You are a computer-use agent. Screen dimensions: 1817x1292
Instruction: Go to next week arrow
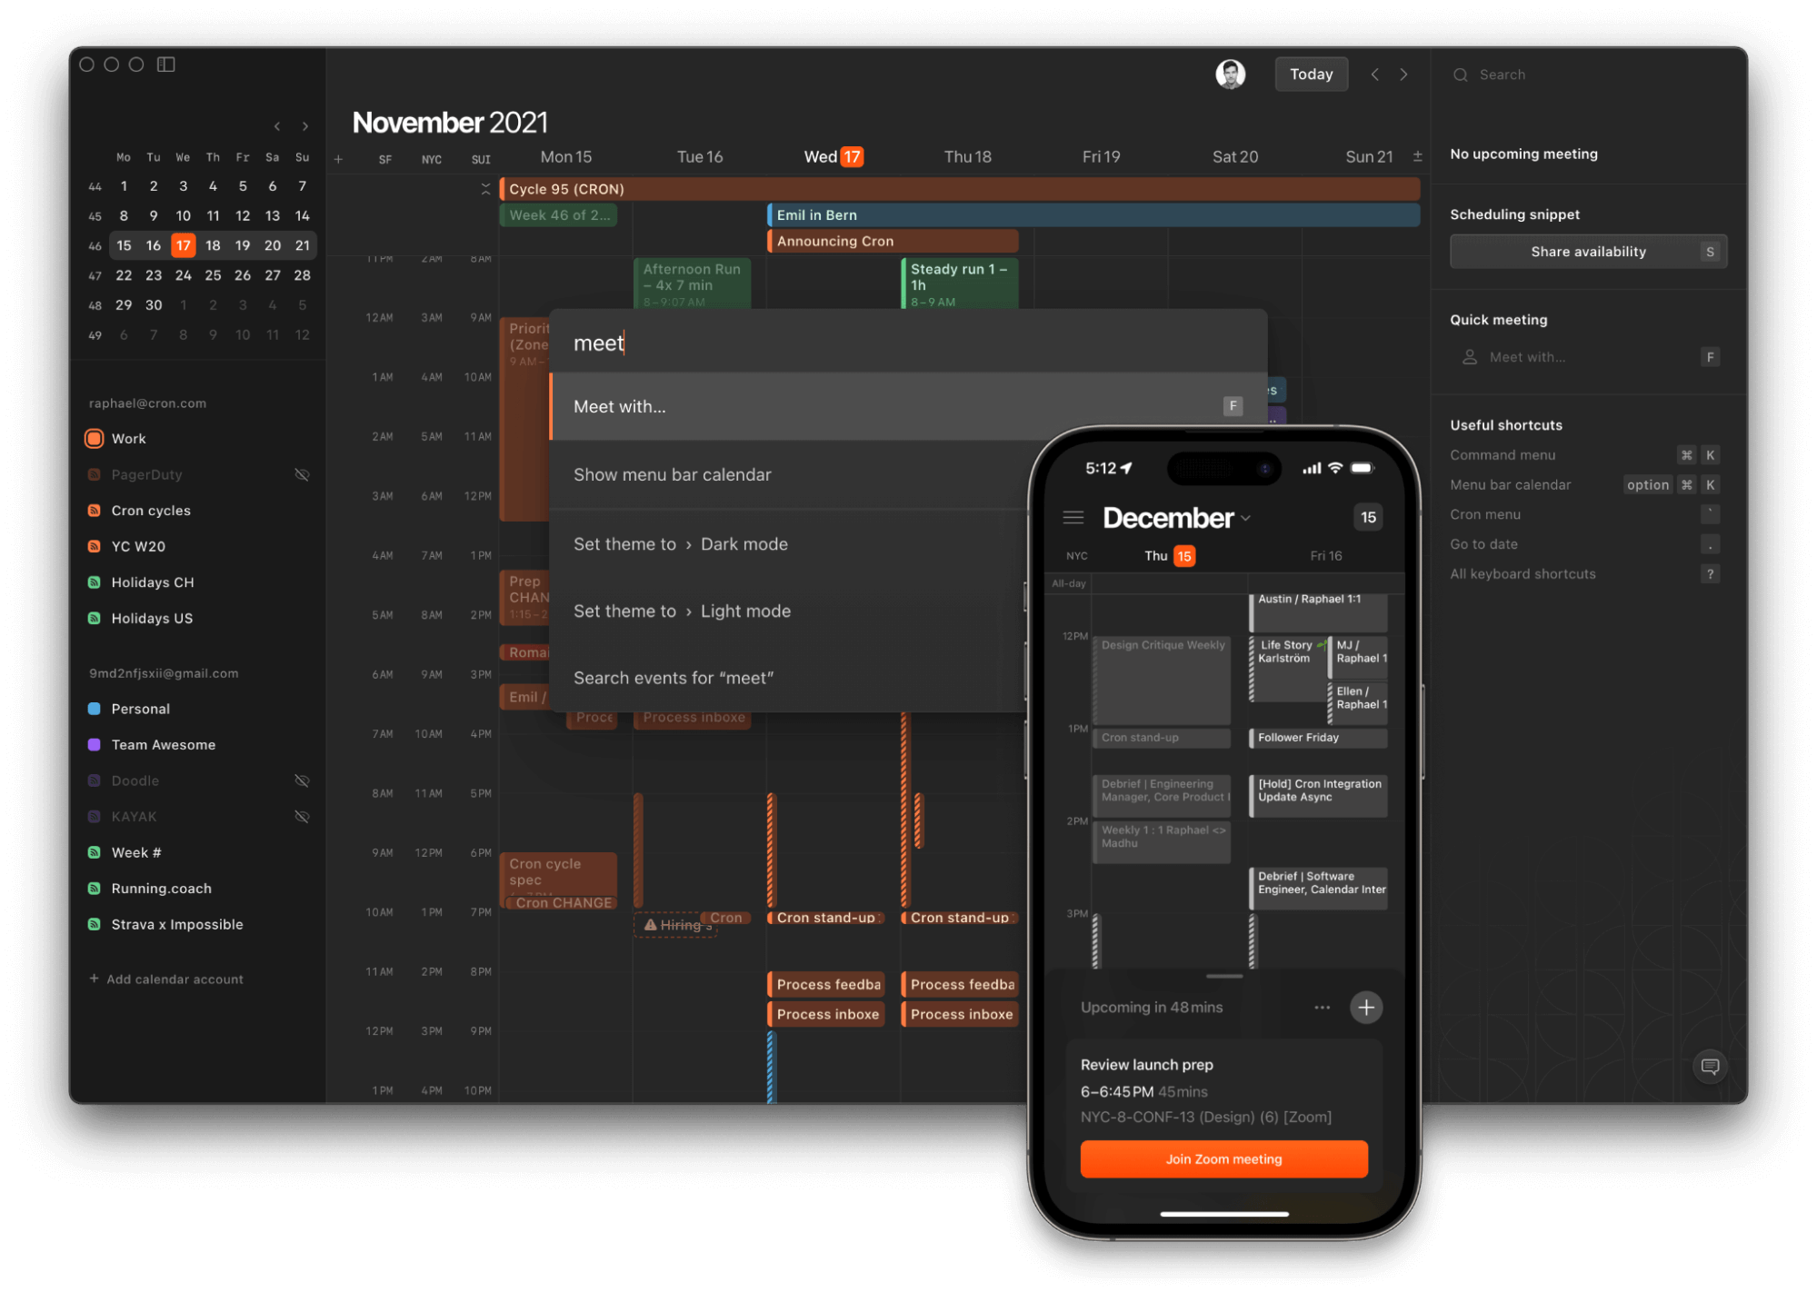point(1403,75)
